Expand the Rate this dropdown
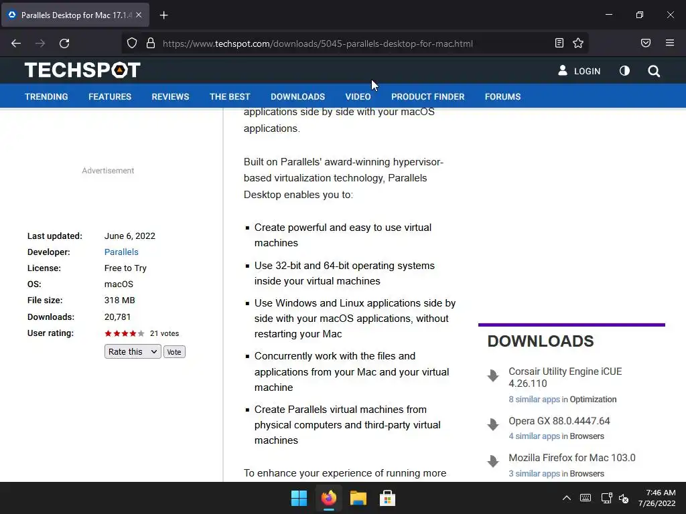This screenshot has width=686, height=514. (133, 351)
